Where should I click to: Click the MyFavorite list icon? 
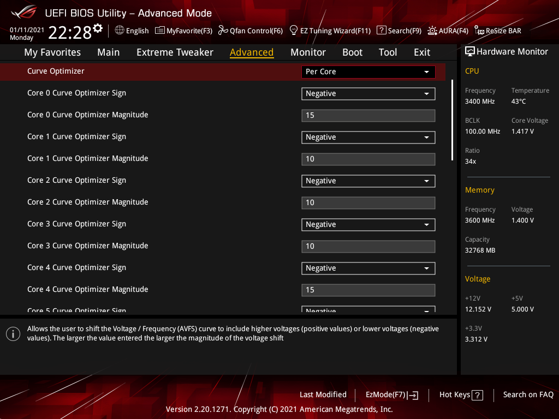click(160, 31)
